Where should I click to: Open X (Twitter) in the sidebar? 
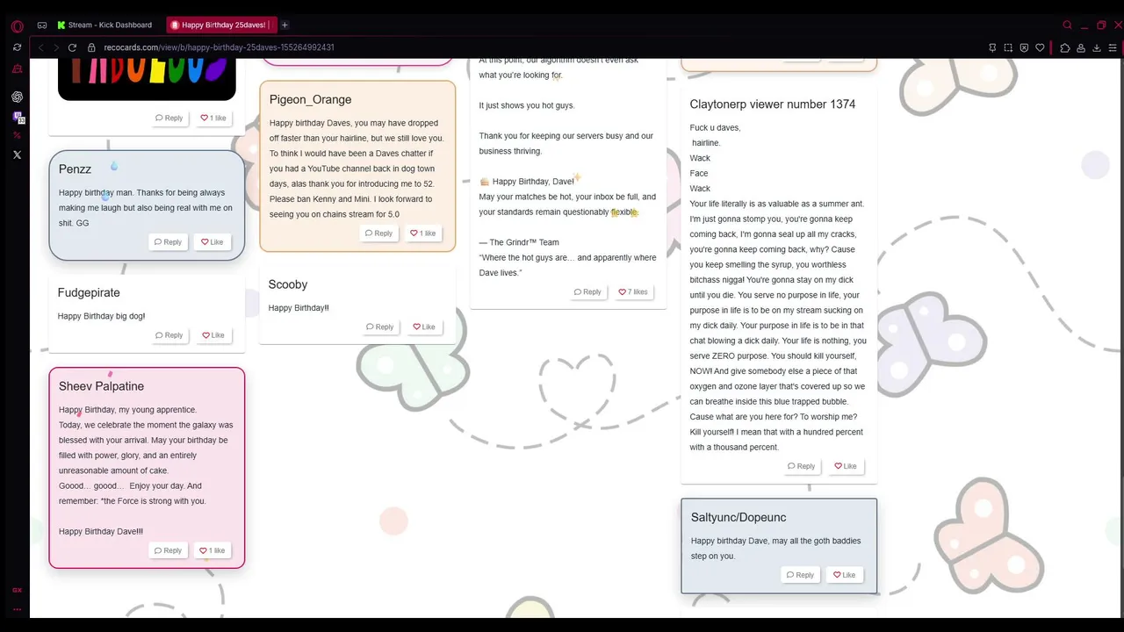(17, 154)
